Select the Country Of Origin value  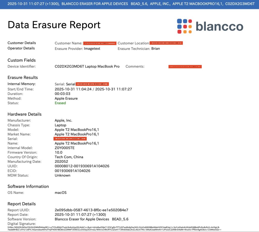(x=69, y=157)
